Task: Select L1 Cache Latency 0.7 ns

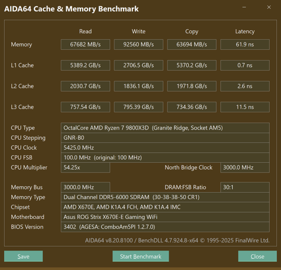Action: point(245,65)
